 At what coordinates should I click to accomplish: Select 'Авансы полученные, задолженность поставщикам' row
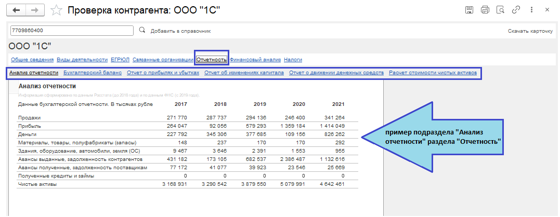83,168
